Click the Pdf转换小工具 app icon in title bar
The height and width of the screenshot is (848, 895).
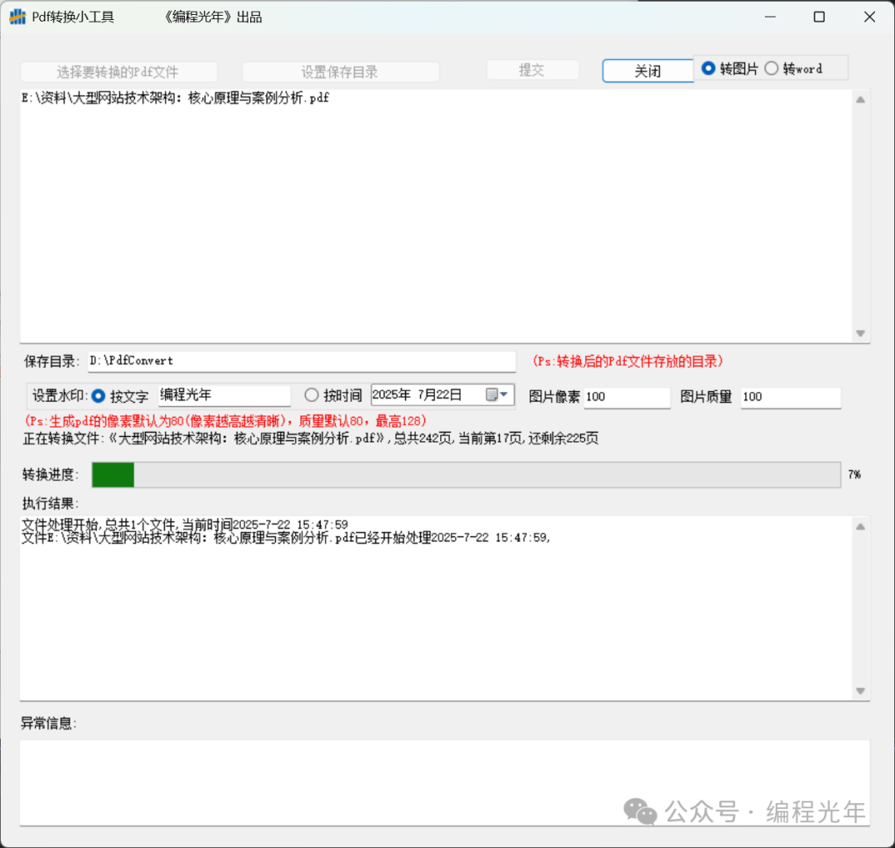point(17,17)
